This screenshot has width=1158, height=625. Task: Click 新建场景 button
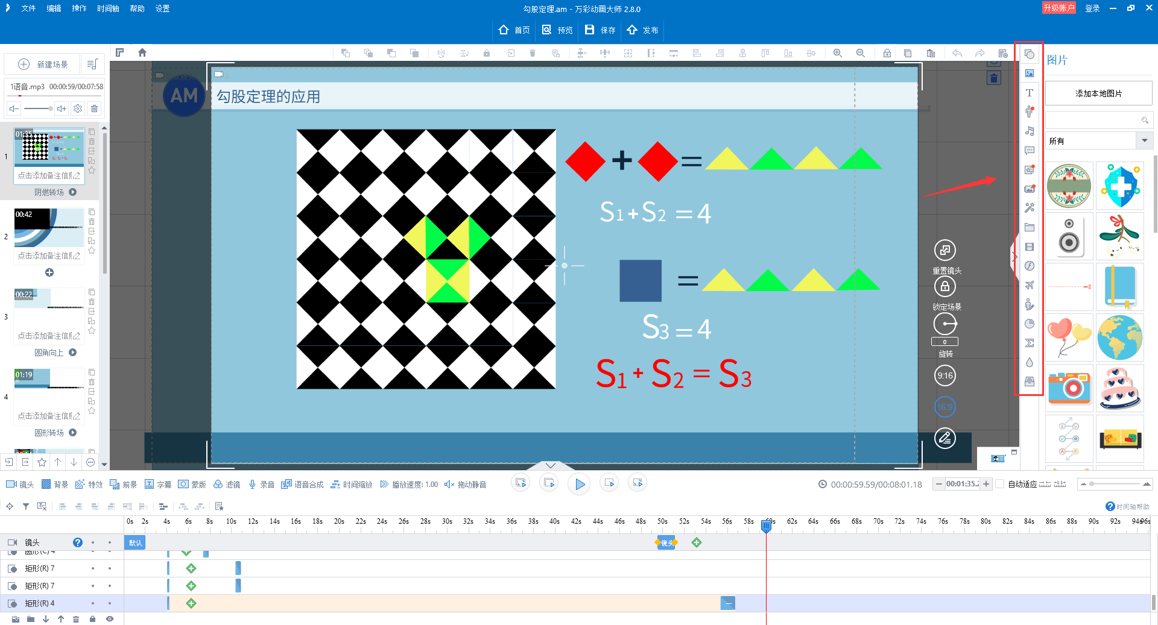click(x=43, y=64)
